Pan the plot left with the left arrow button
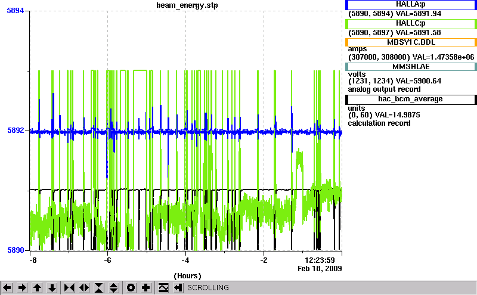This screenshot has width=477, height=295. tap(7, 288)
